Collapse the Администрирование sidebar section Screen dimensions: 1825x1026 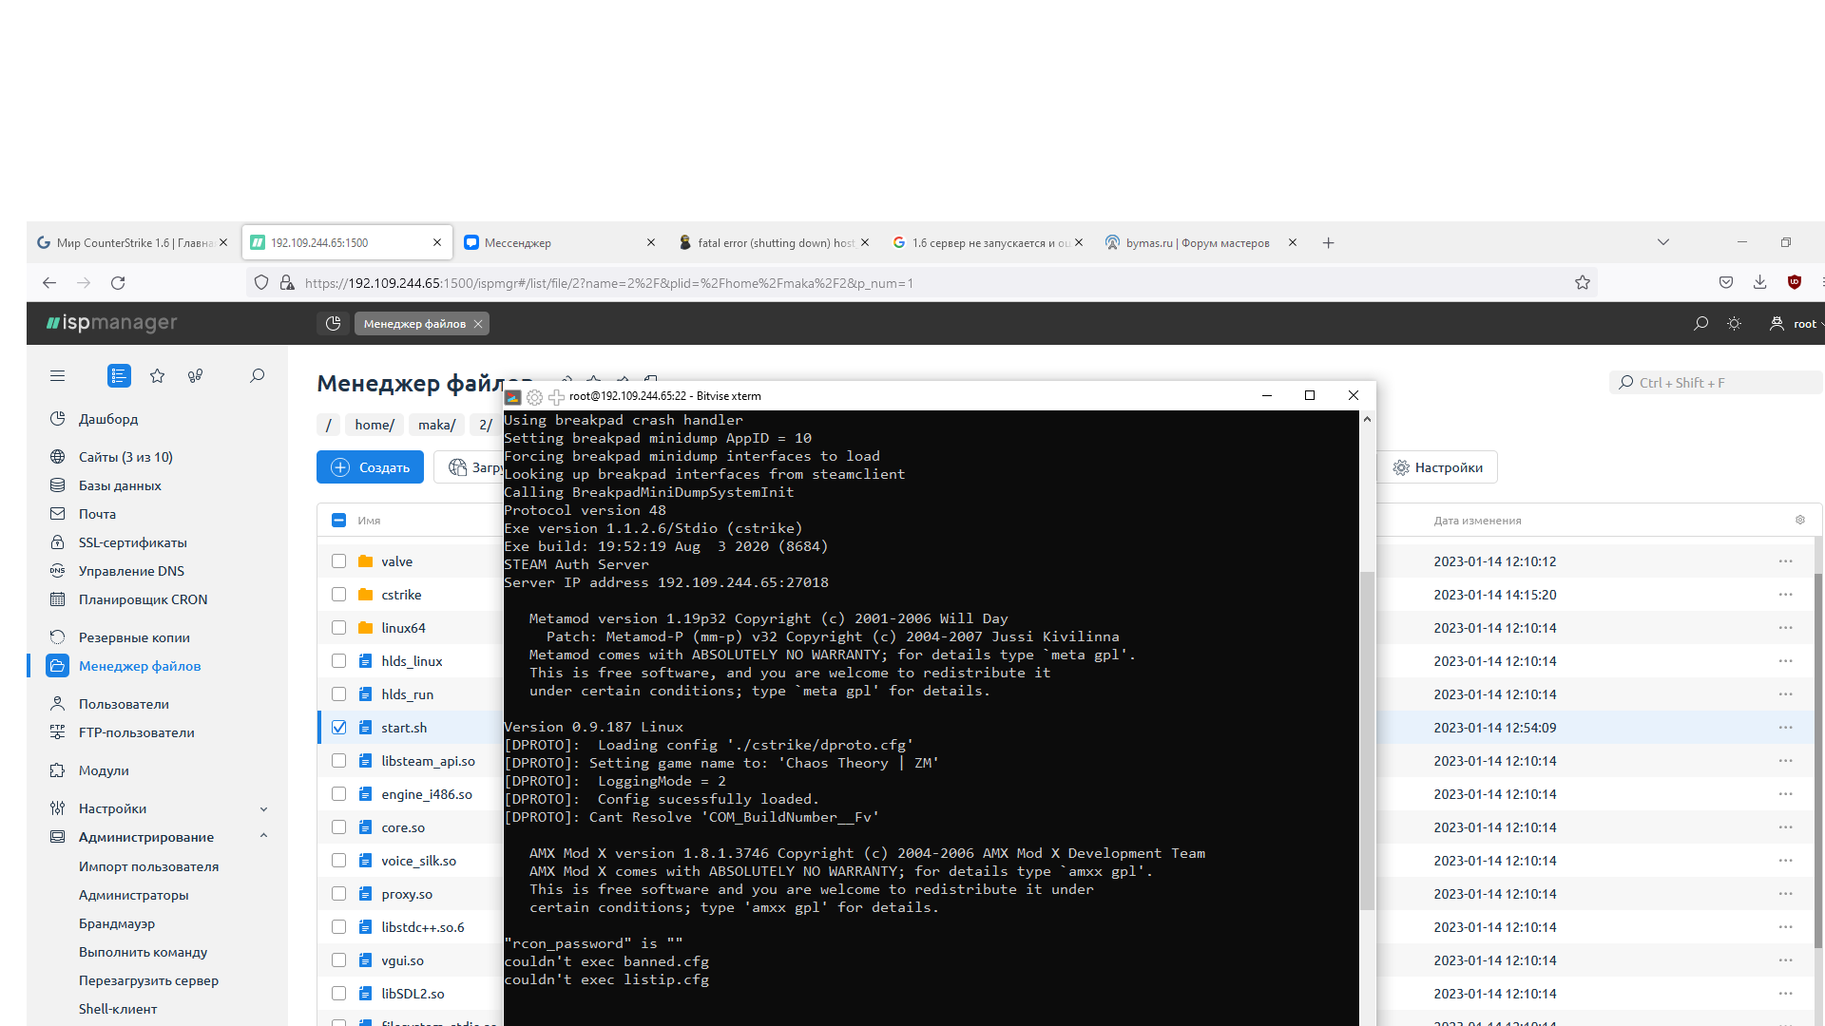263,837
